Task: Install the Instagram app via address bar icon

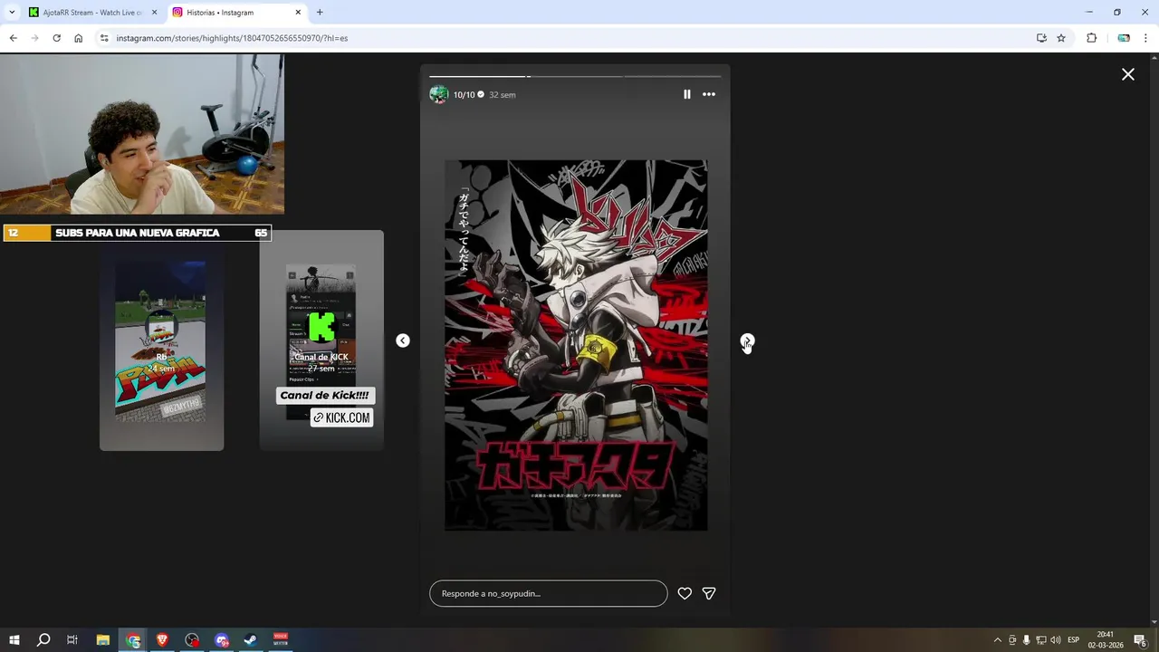Action: tap(1041, 38)
